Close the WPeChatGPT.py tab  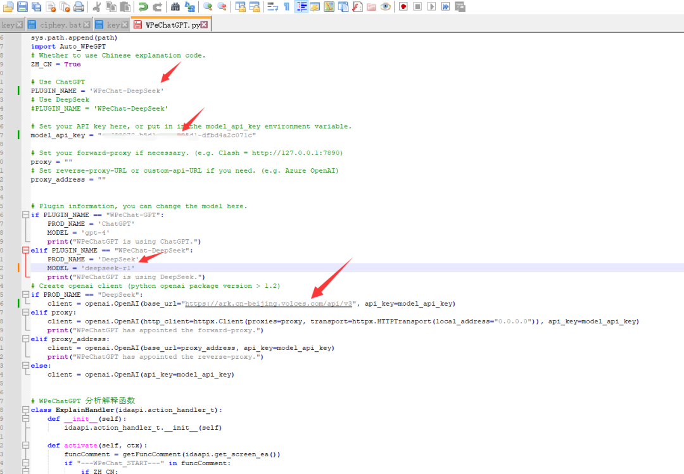205,25
